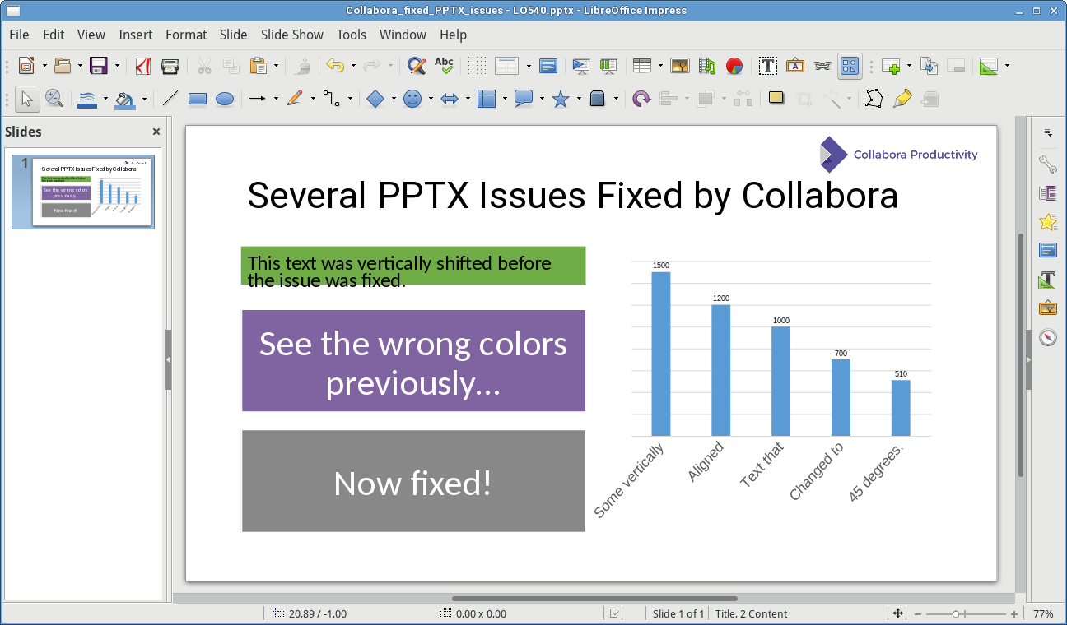Open the Find & Replace tool
The image size is (1067, 625).
(x=417, y=66)
